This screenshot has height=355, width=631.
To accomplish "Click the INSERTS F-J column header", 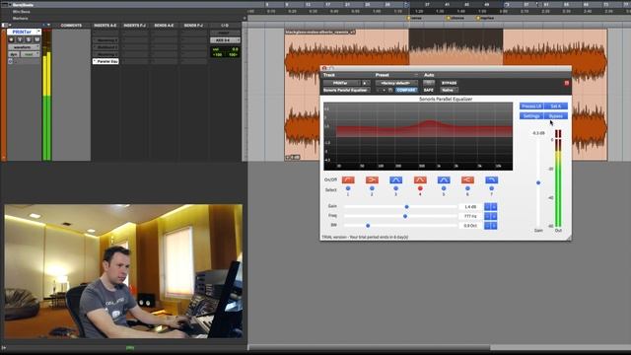I will (x=135, y=26).
